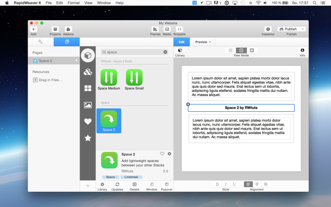This screenshot has width=331, height=207.
Task: Click the space search field
Action: pos(134,52)
